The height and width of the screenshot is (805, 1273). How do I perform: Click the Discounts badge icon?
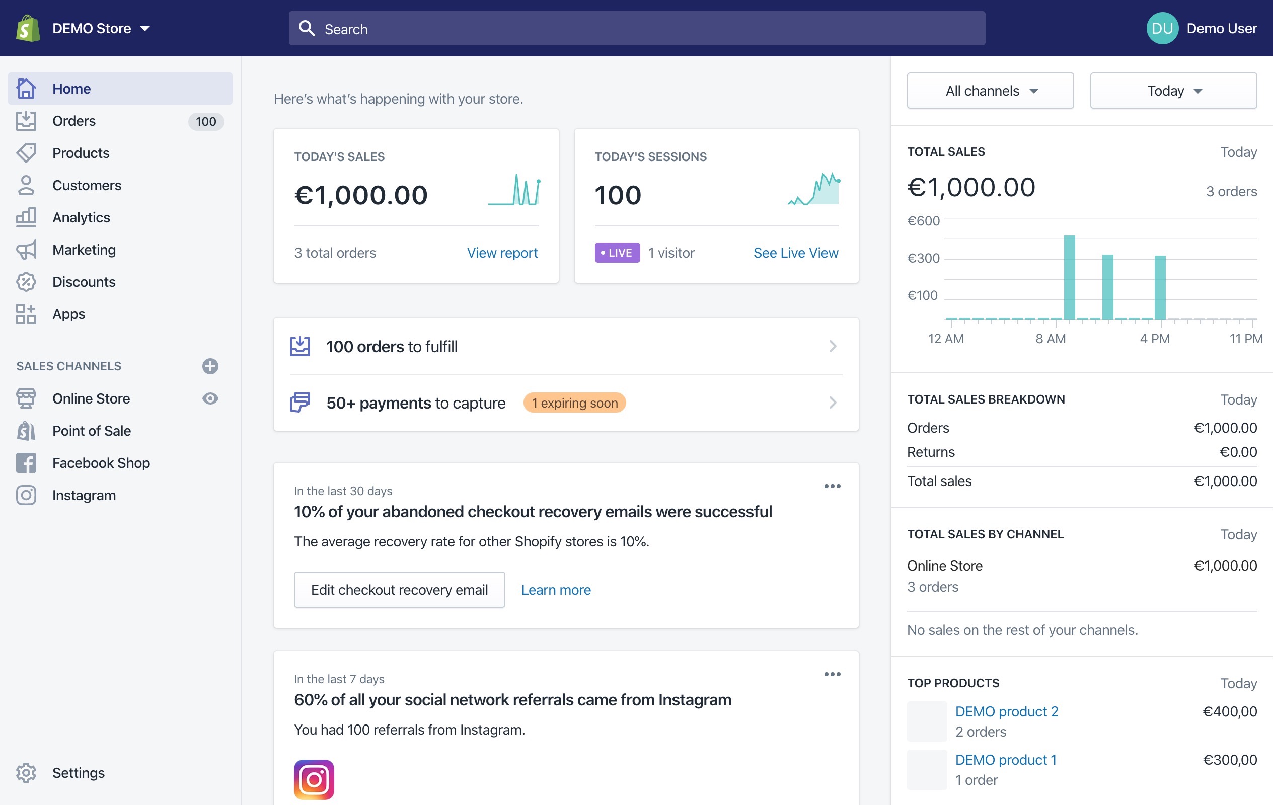pos(26,282)
